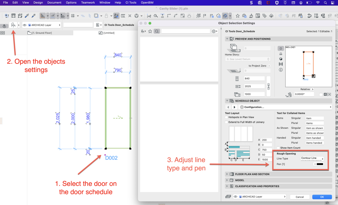The width and height of the screenshot is (338, 205).
Task: Toggle layer visibility eye in info box
Action: point(24,25)
